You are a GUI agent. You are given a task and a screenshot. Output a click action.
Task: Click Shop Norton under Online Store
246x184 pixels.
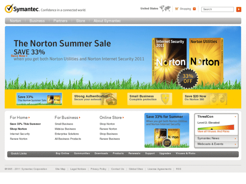pos(107,124)
